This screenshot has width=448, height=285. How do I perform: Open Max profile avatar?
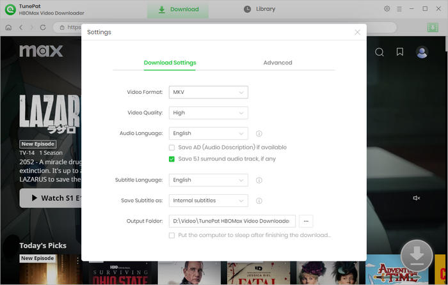coord(422,52)
